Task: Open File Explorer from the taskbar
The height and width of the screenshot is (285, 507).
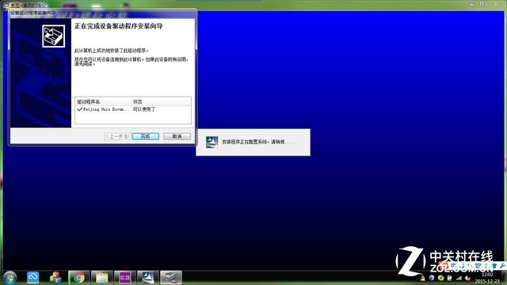Action: [102, 278]
